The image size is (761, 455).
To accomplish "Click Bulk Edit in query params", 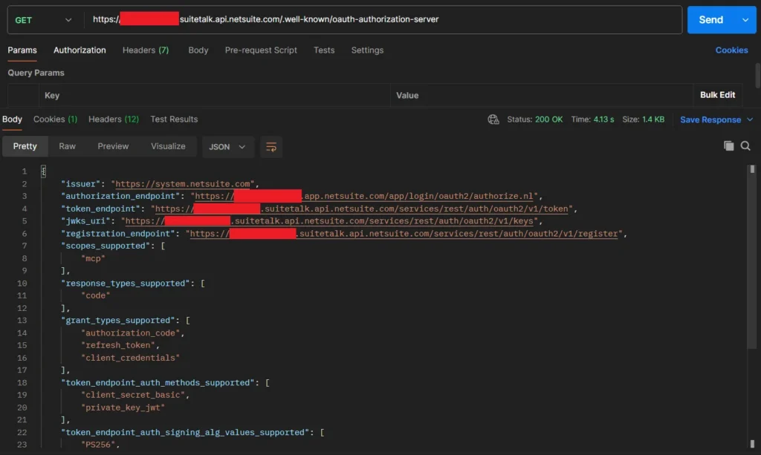I will [x=717, y=95].
